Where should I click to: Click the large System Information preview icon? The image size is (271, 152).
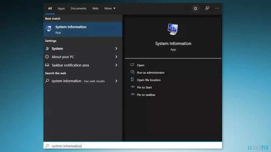pos(173,29)
